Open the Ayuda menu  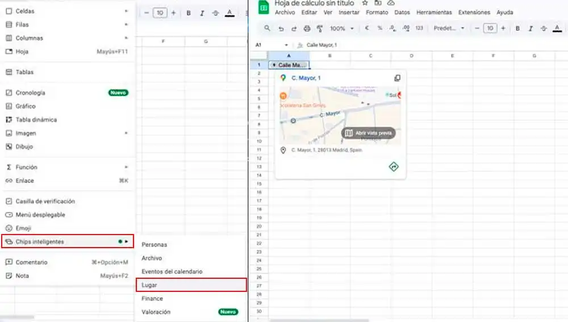504,12
